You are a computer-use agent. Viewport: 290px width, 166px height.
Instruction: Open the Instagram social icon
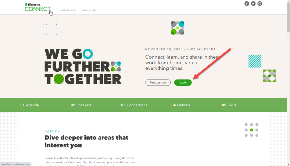260,3
